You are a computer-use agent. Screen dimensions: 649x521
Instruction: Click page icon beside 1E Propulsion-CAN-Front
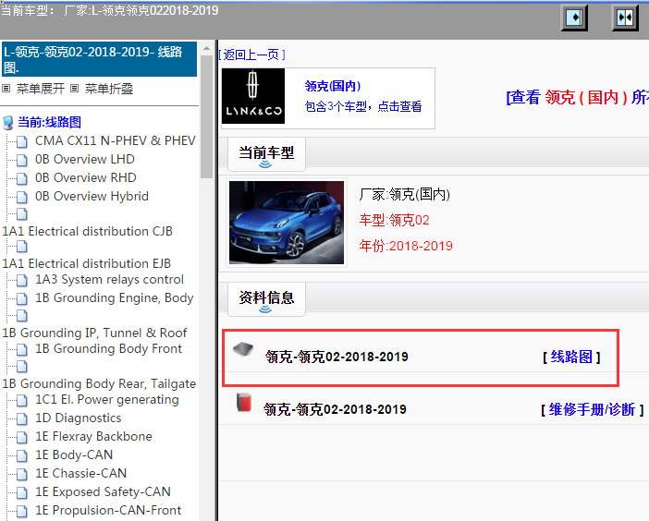(22, 511)
